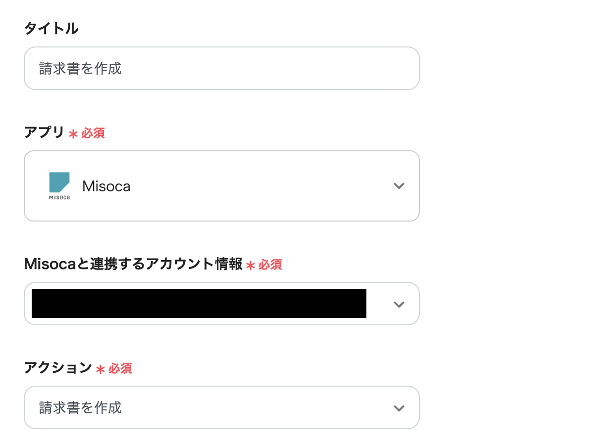Click the アクション field label
This screenshot has height=445, width=612.
tap(58, 368)
